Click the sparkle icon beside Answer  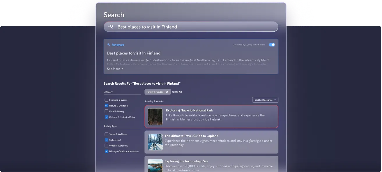(109, 45)
